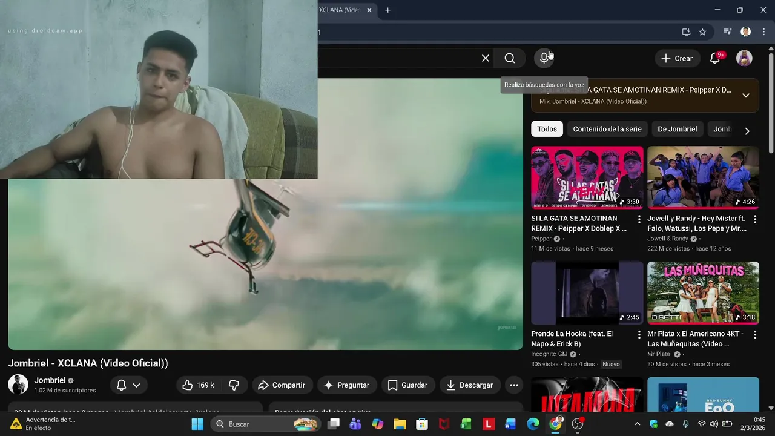Image resolution: width=775 pixels, height=436 pixels.
Task: Open Microsoft Store from the taskbar
Action: click(422, 424)
